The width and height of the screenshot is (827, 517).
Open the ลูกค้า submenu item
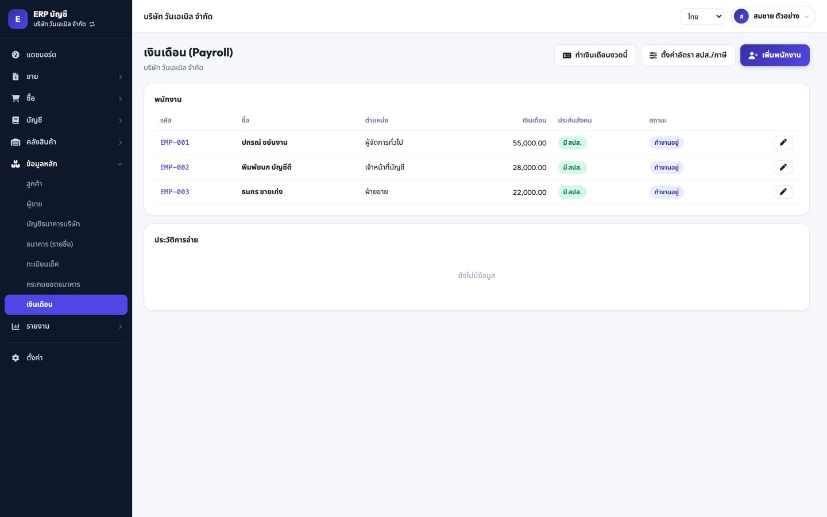(66, 184)
